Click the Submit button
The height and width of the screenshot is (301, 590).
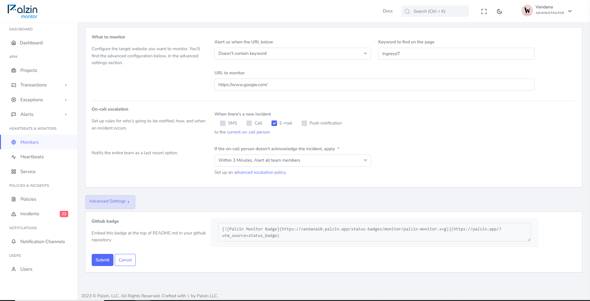(x=103, y=260)
